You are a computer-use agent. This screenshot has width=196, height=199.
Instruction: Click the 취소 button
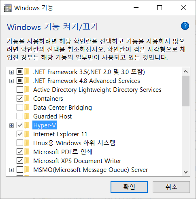pyautogui.click(x=171, y=187)
